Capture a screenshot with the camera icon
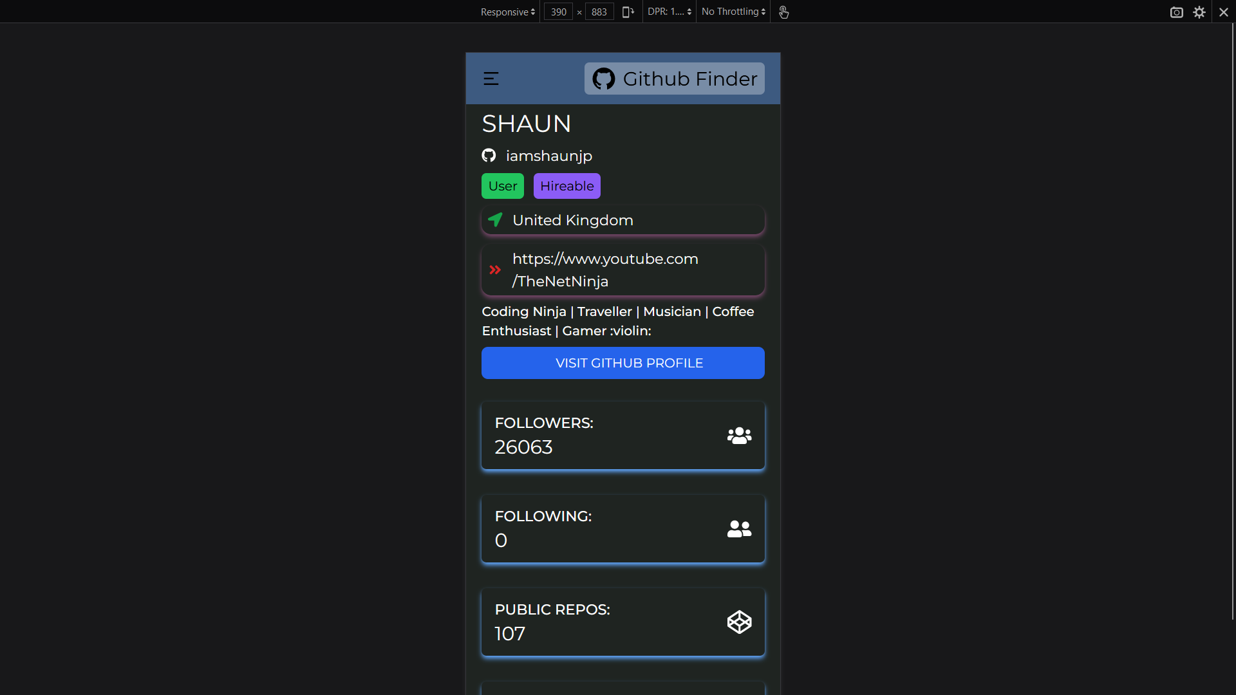Screen dimensions: 1236x695 click(1177, 12)
